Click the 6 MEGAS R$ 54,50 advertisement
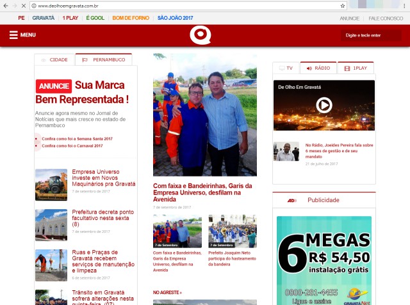 (x=324, y=260)
